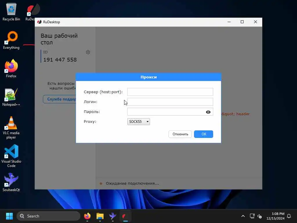Open Visual Studio Code shortcut

[11, 156]
